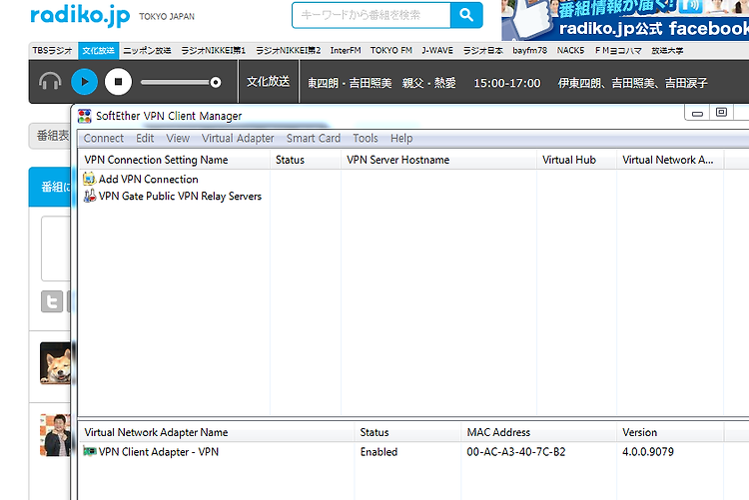Click the Twitter share icon on radiko page
Image resolution: width=749 pixels, height=500 pixels.
52,301
